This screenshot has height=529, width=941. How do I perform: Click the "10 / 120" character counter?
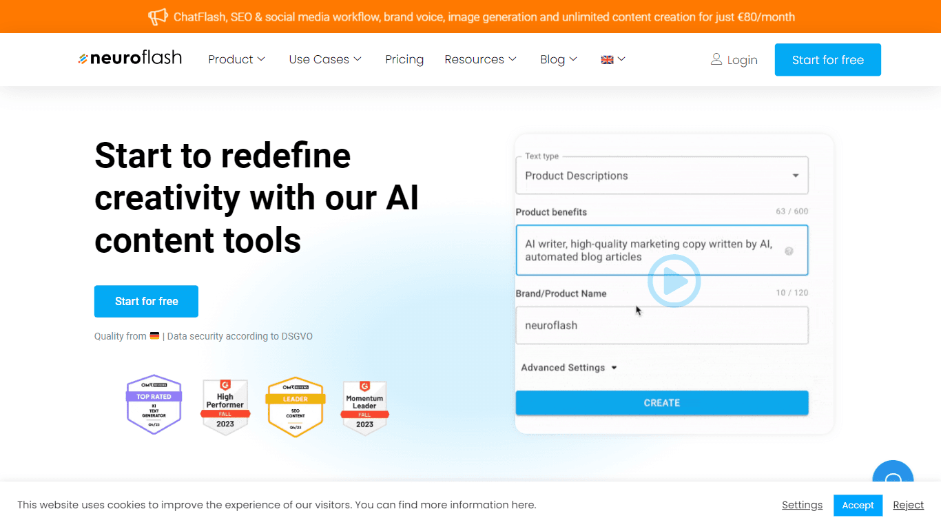(x=792, y=293)
